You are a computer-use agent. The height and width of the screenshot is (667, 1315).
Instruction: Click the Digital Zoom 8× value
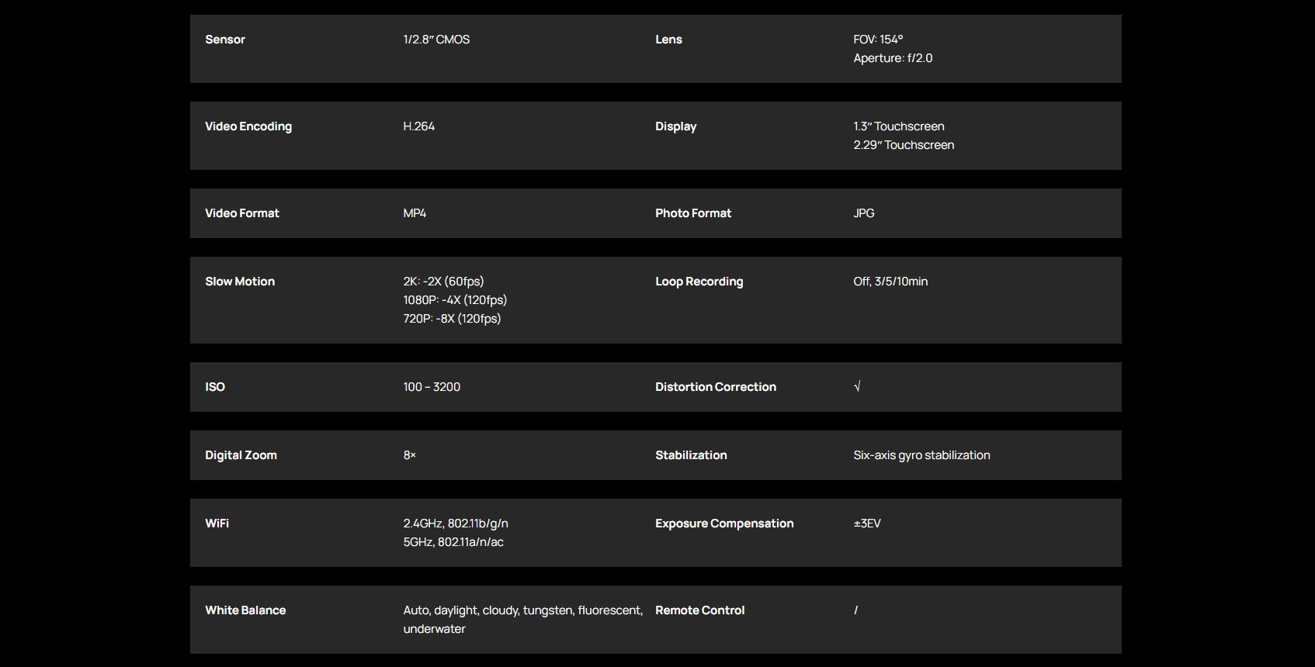(410, 455)
